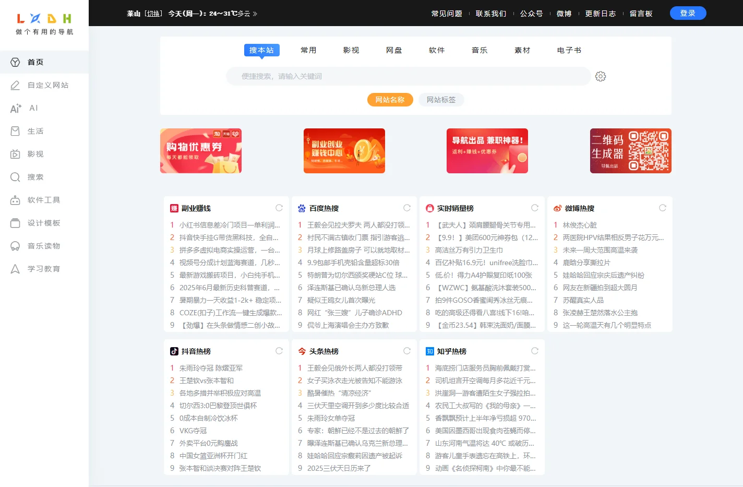Open Baidu item 9.9包邮手机壳铅含量超标30倍
The height and width of the screenshot is (487, 743).
pyautogui.click(x=353, y=263)
